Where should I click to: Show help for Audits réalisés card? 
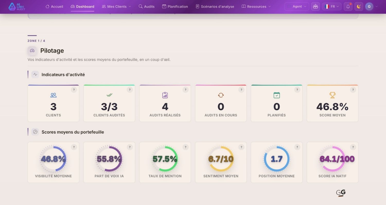[x=186, y=90]
